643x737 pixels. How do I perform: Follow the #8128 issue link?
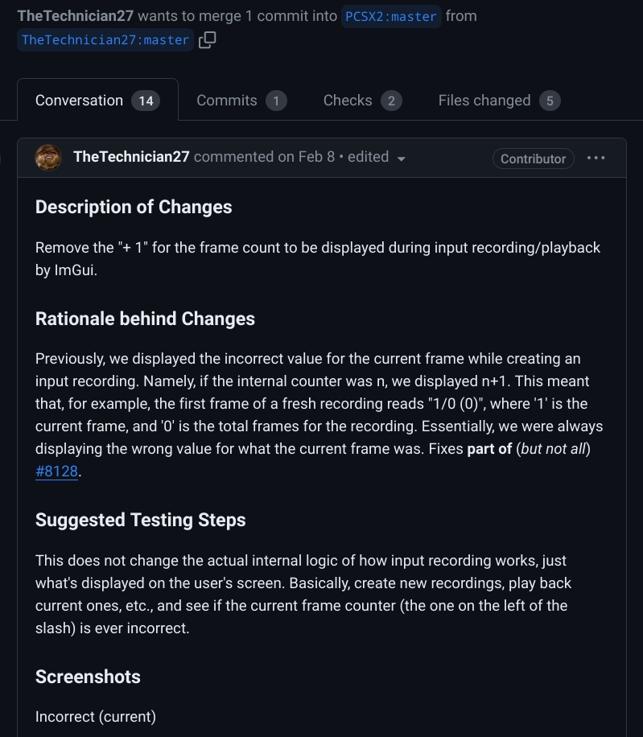point(56,471)
